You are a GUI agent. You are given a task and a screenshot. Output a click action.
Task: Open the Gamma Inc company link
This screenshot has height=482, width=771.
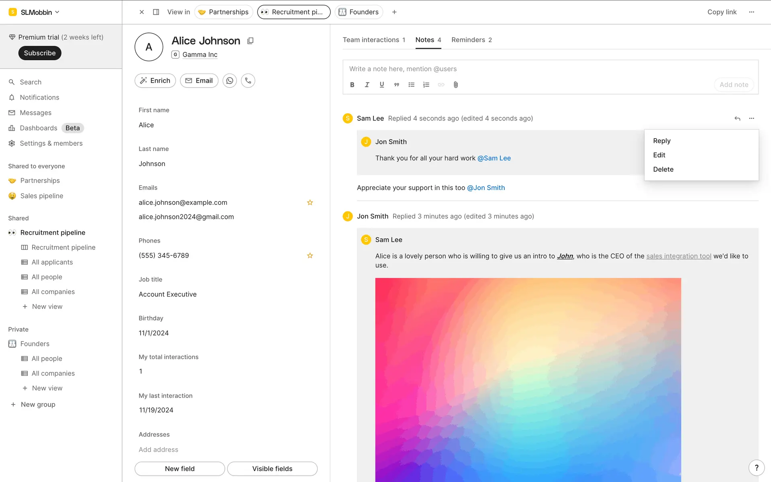pyautogui.click(x=200, y=55)
